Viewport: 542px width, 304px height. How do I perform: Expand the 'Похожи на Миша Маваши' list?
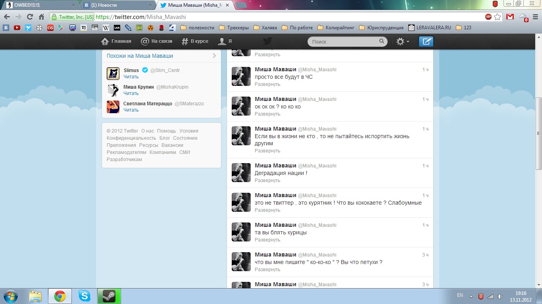tap(214, 56)
